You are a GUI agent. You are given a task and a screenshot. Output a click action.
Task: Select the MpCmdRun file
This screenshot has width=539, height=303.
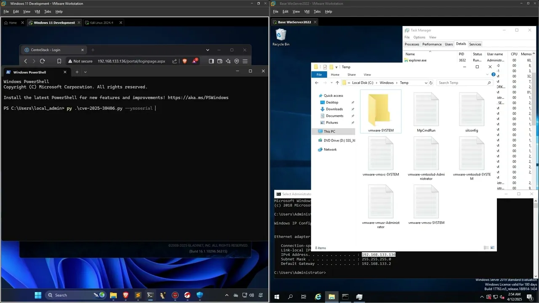pyautogui.click(x=426, y=112)
